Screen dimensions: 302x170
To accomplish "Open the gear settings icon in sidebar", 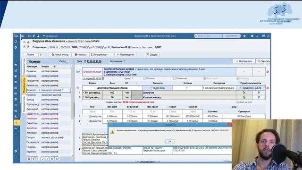I will (x=16, y=151).
